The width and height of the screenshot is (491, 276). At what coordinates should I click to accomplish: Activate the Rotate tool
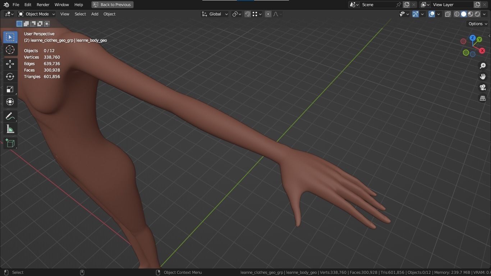[x=10, y=77]
